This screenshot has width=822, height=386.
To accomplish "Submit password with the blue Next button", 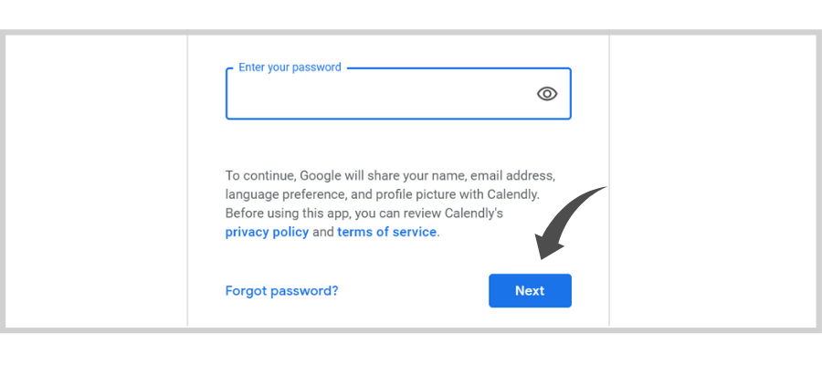I will click(530, 291).
